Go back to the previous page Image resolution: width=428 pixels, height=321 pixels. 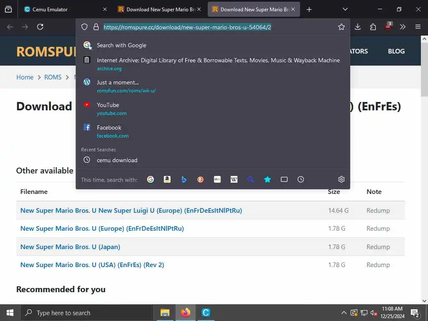(x=10, y=27)
